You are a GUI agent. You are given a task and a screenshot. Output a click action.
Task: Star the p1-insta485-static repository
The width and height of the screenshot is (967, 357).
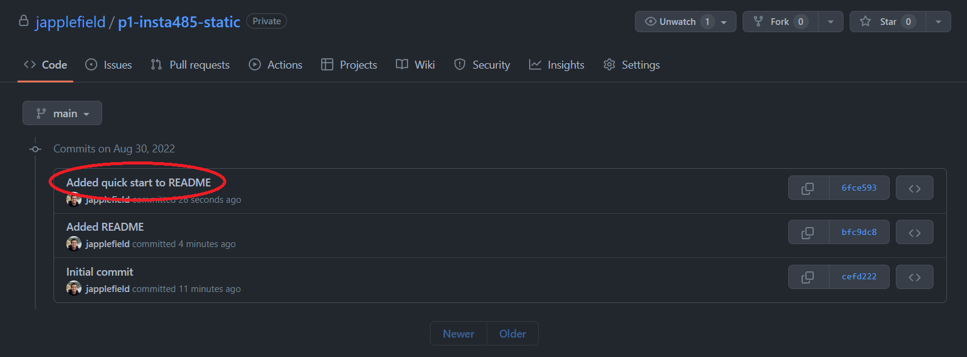click(887, 22)
